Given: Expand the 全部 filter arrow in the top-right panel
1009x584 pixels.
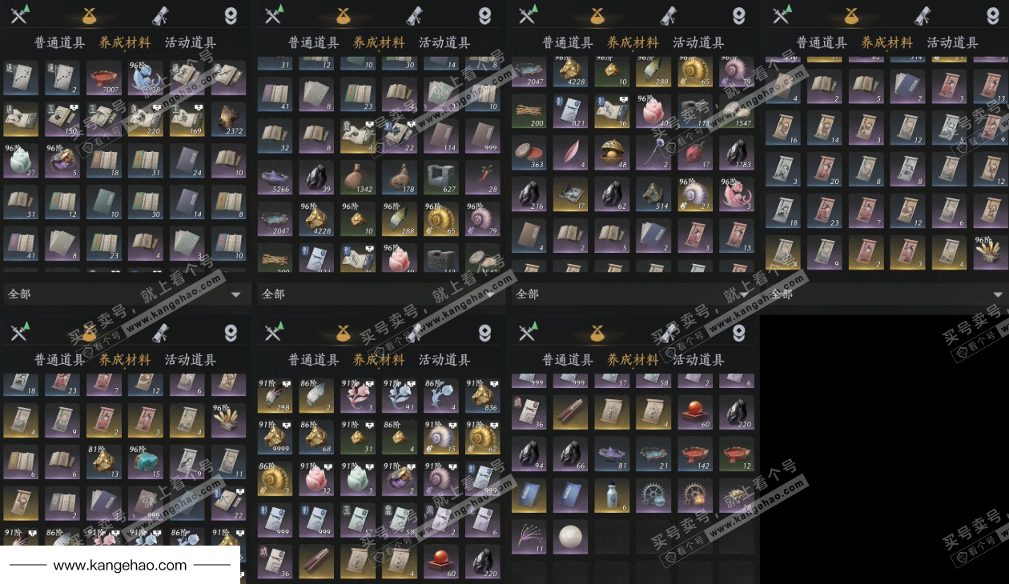Looking at the screenshot, I should [x=998, y=294].
